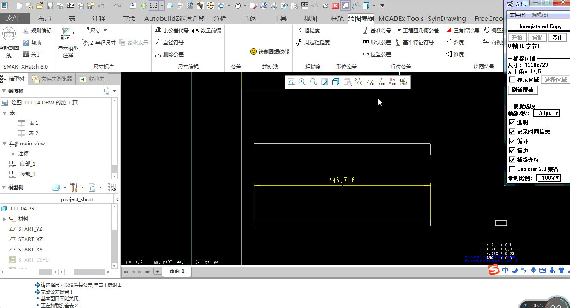The width and height of the screenshot is (570, 308).
Task: Click the Sogou input method S icon
Action: (x=493, y=270)
